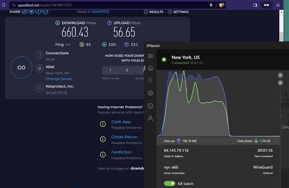
Task: Toggle the Kill Switch off
Action: pyautogui.click(x=169, y=183)
